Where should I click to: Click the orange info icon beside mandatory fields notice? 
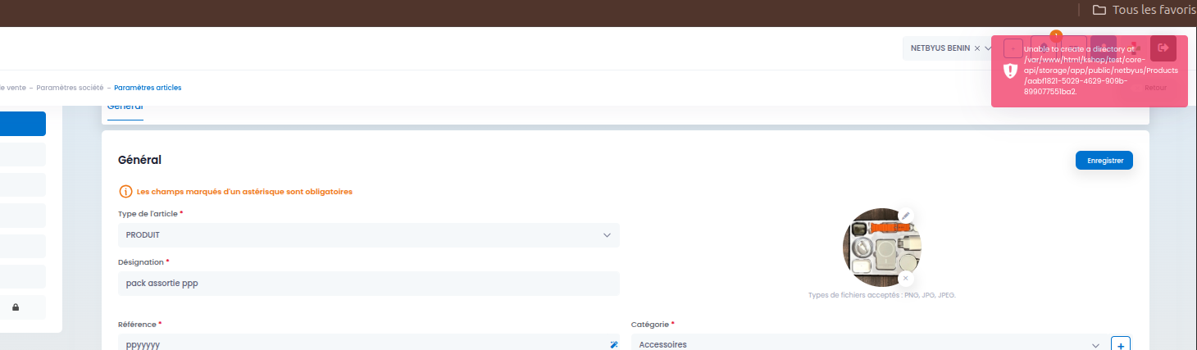[125, 192]
